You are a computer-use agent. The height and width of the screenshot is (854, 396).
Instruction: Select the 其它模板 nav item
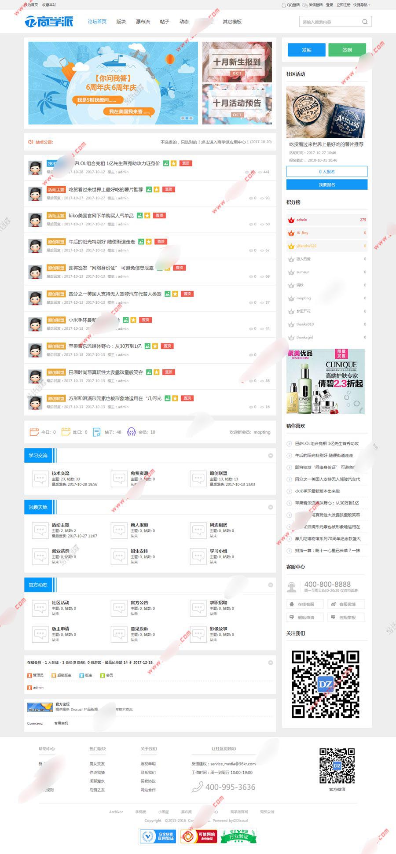(x=232, y=22)
